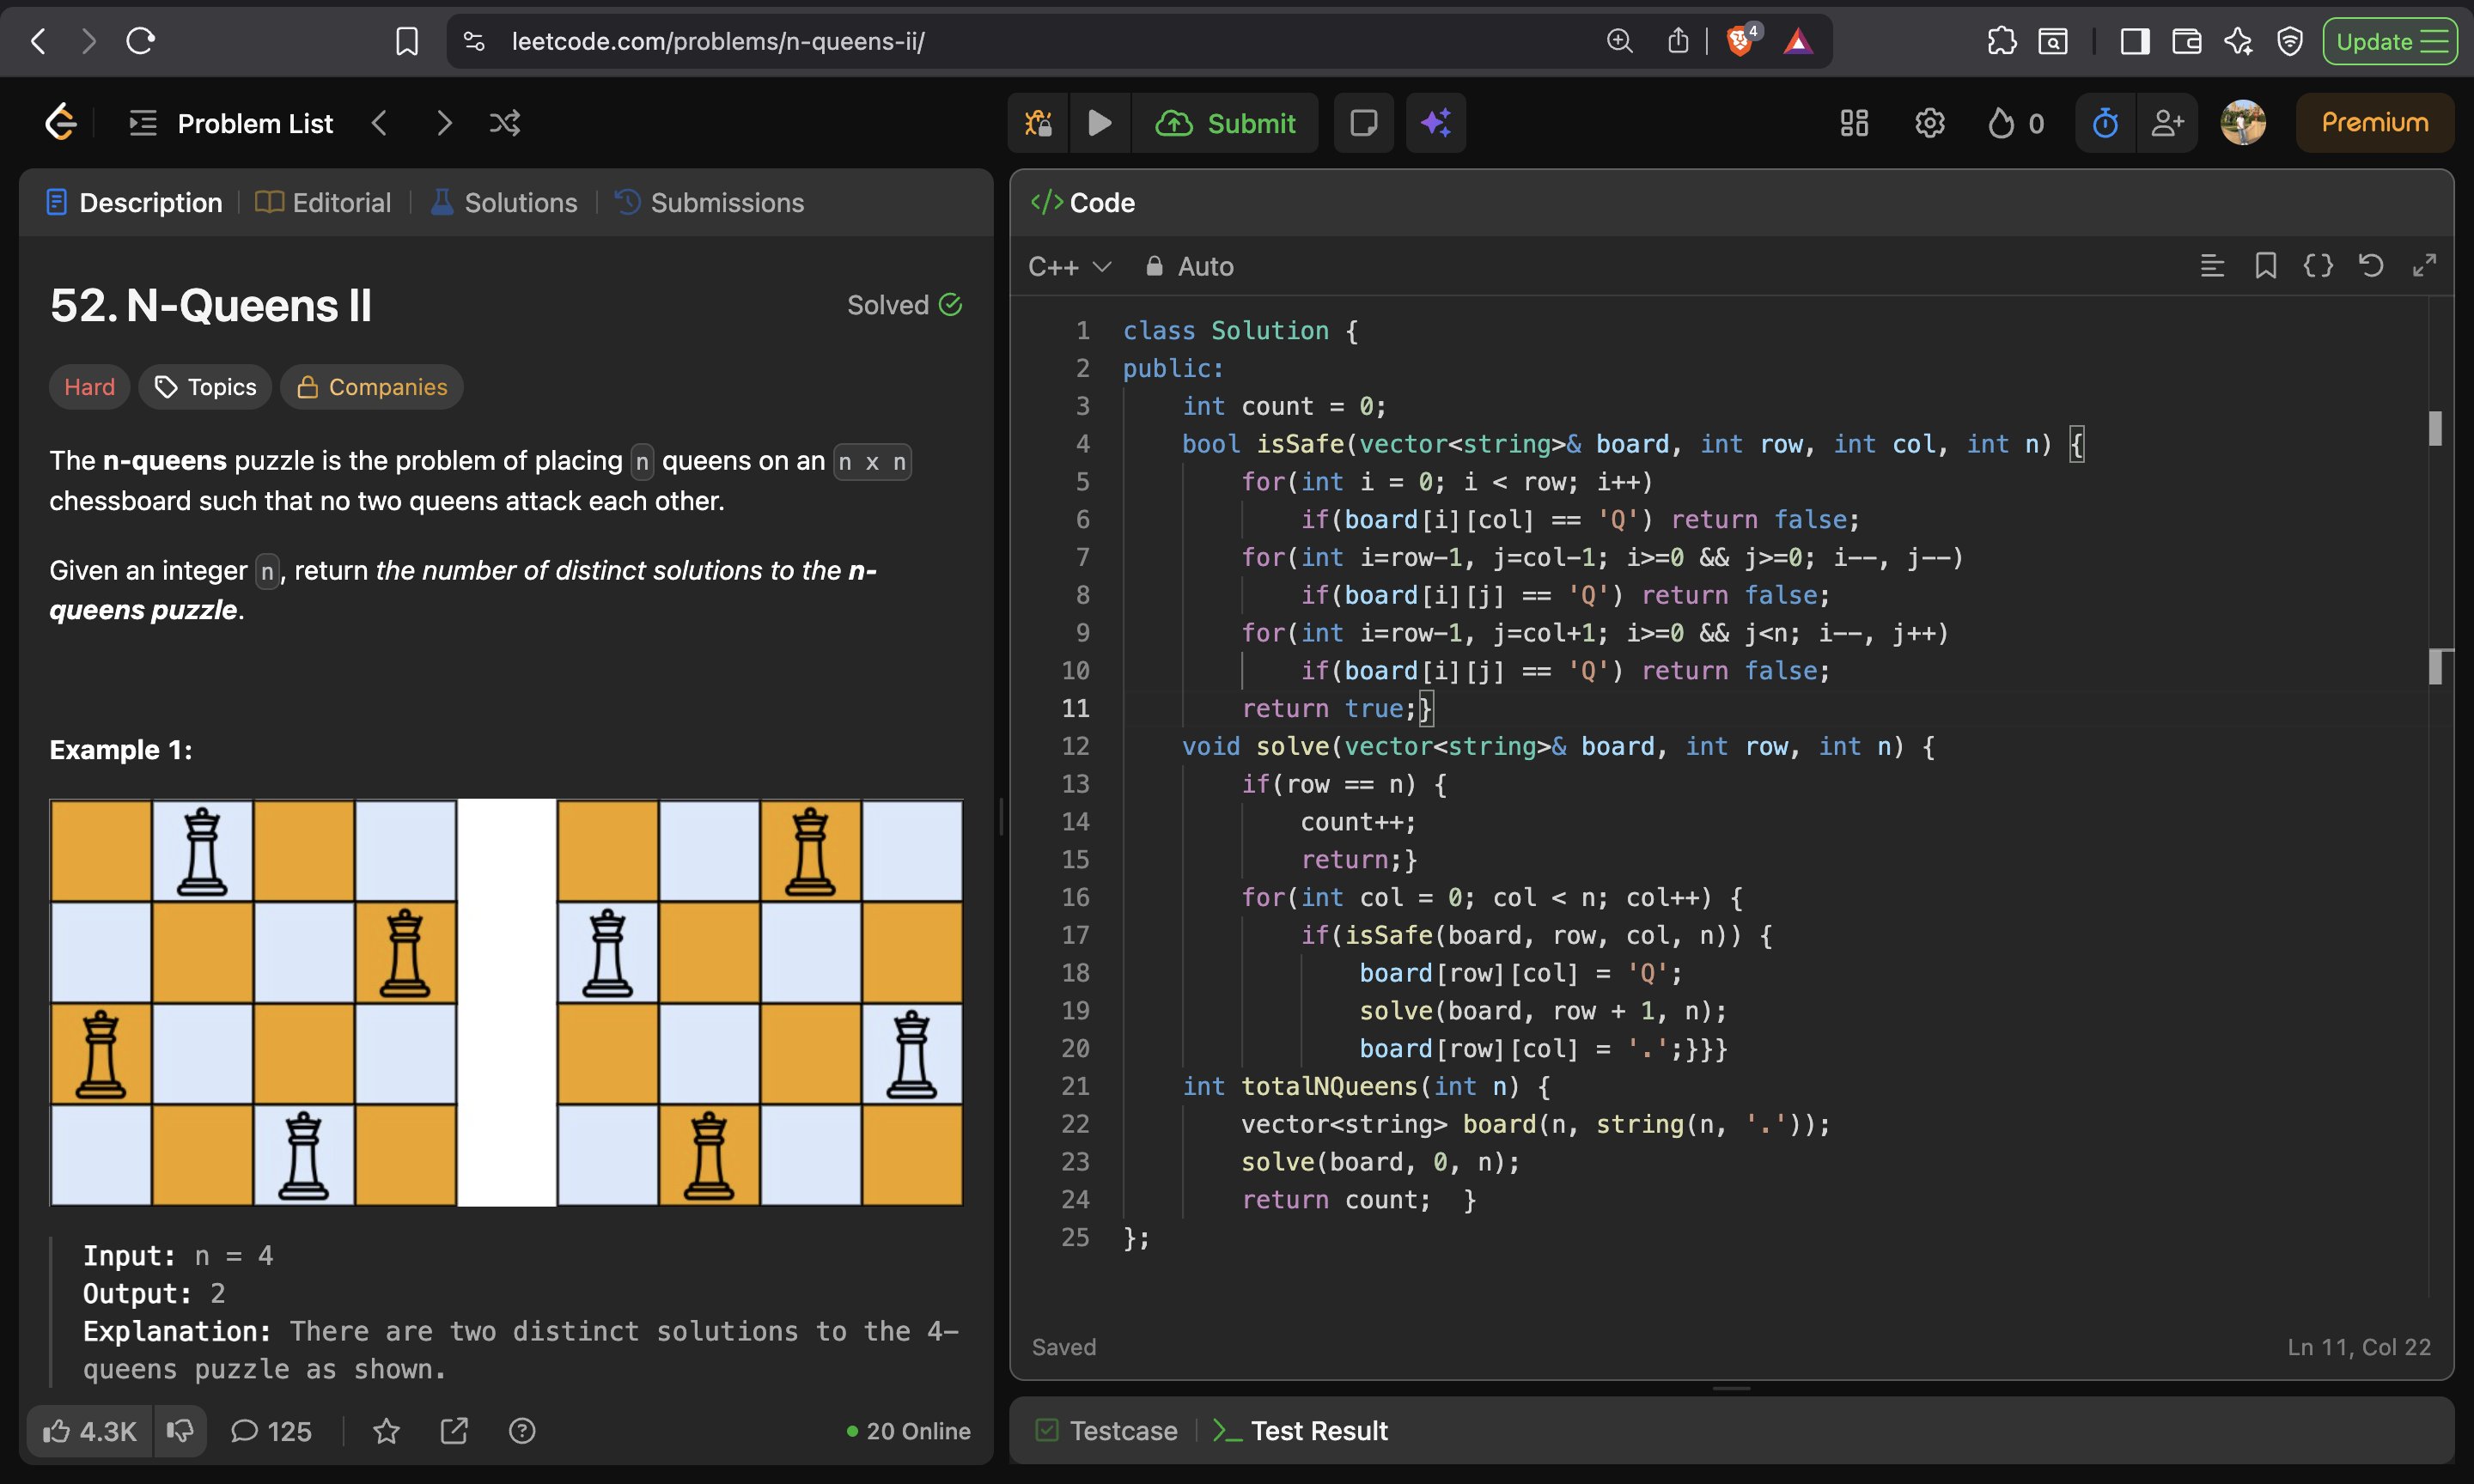Open the Submissions tab
Viewport: 2474px width, 1484px height.
[709, 203]
